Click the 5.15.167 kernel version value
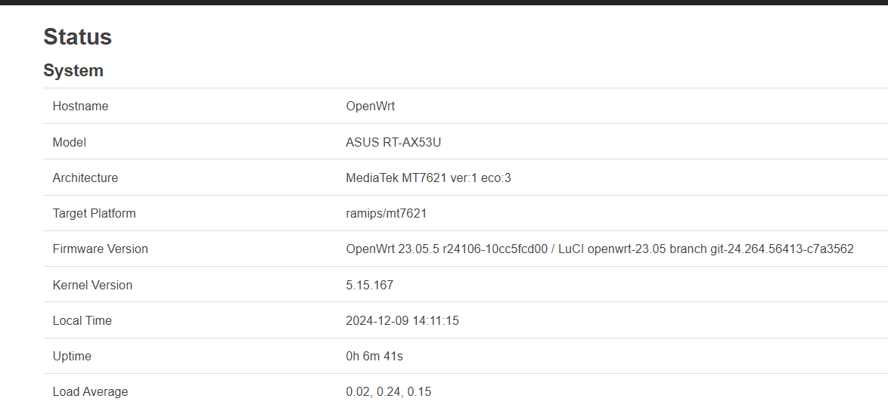 (x=370, y=285)
